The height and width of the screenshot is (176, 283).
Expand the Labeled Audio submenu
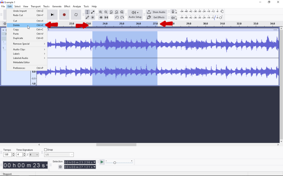tap(29, 58)
